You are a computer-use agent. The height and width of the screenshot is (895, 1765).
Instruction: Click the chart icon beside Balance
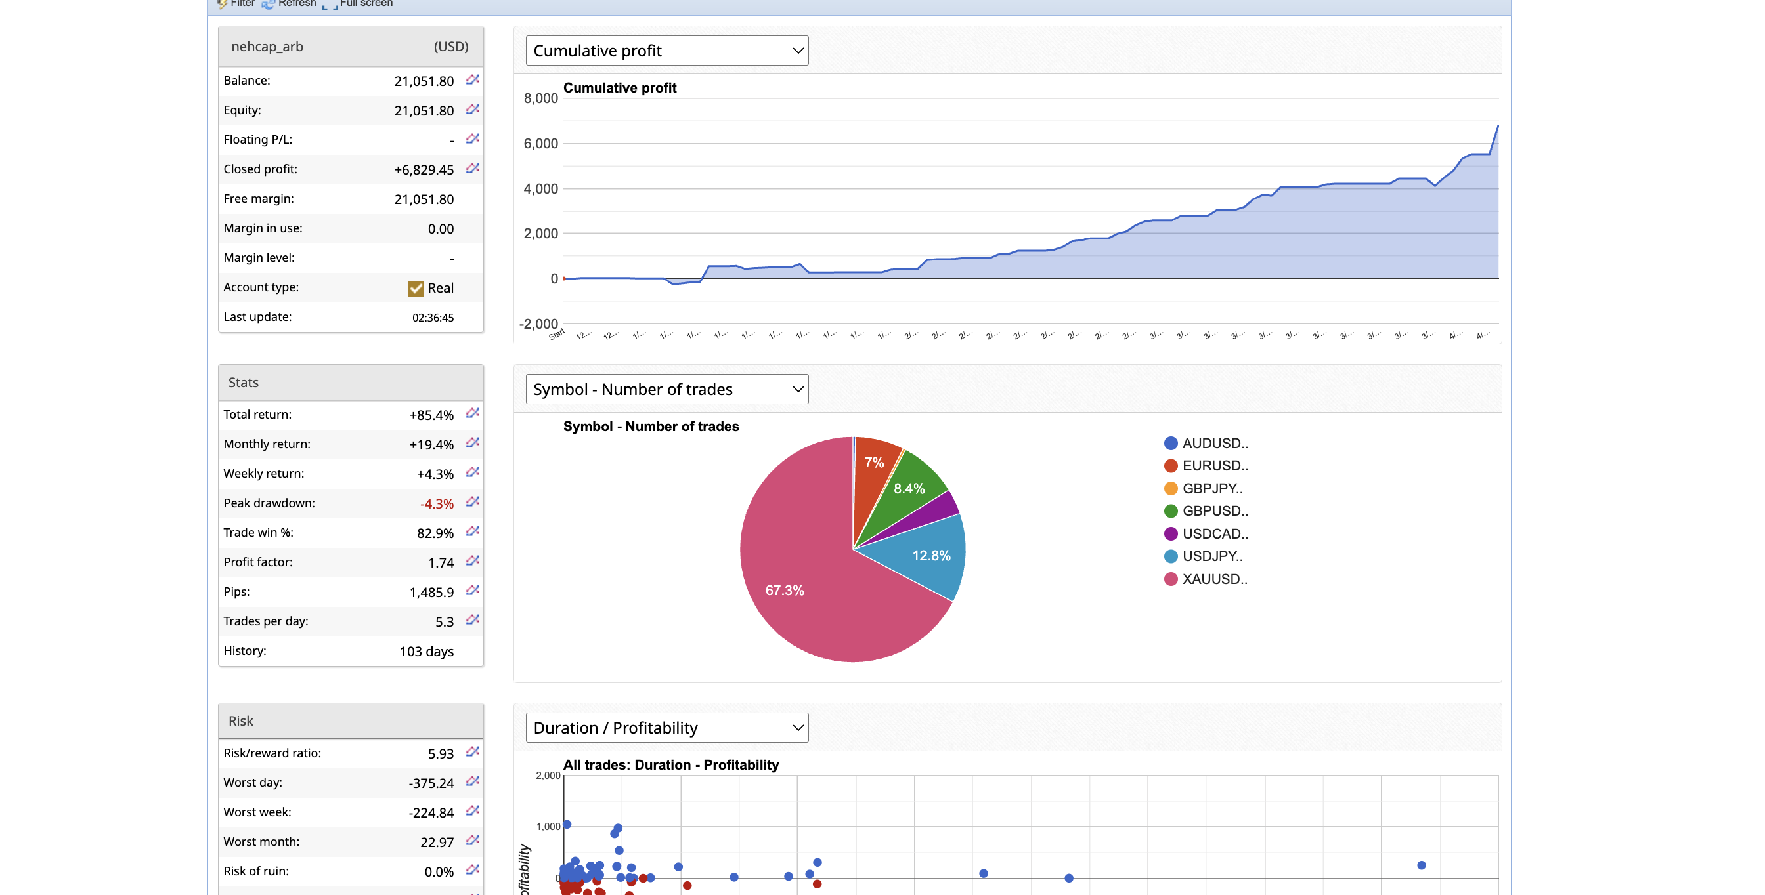coord(472,80)
